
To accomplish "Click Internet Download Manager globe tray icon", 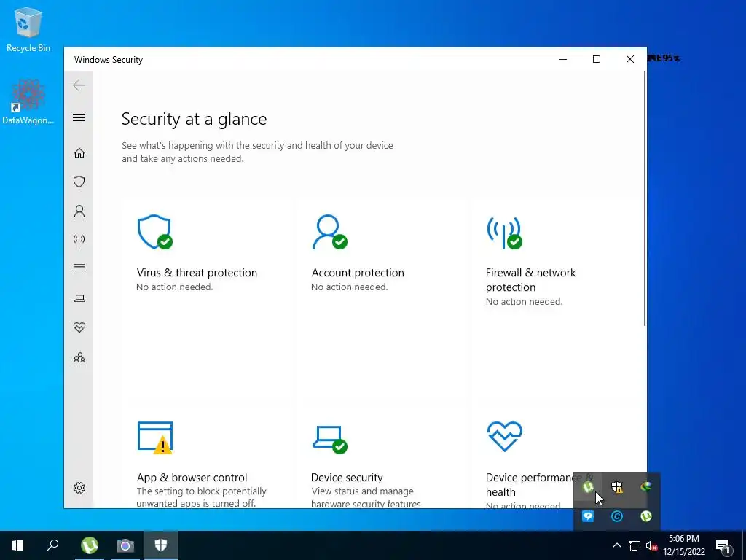I will 645,487.
